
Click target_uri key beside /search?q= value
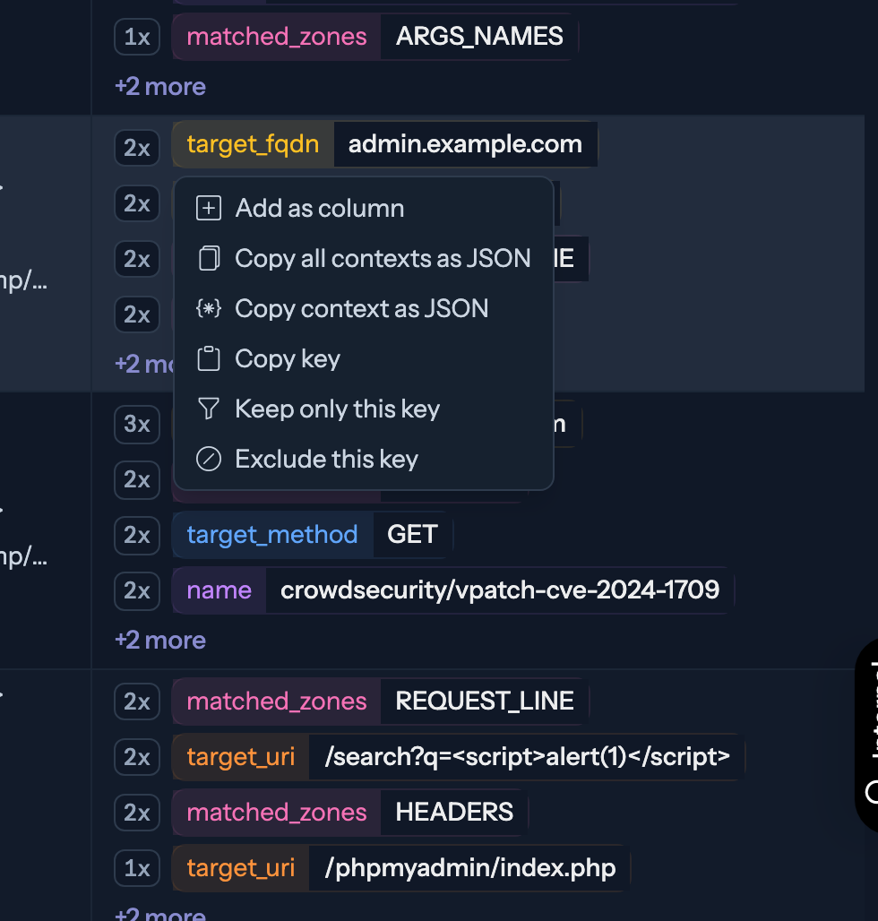241,757
